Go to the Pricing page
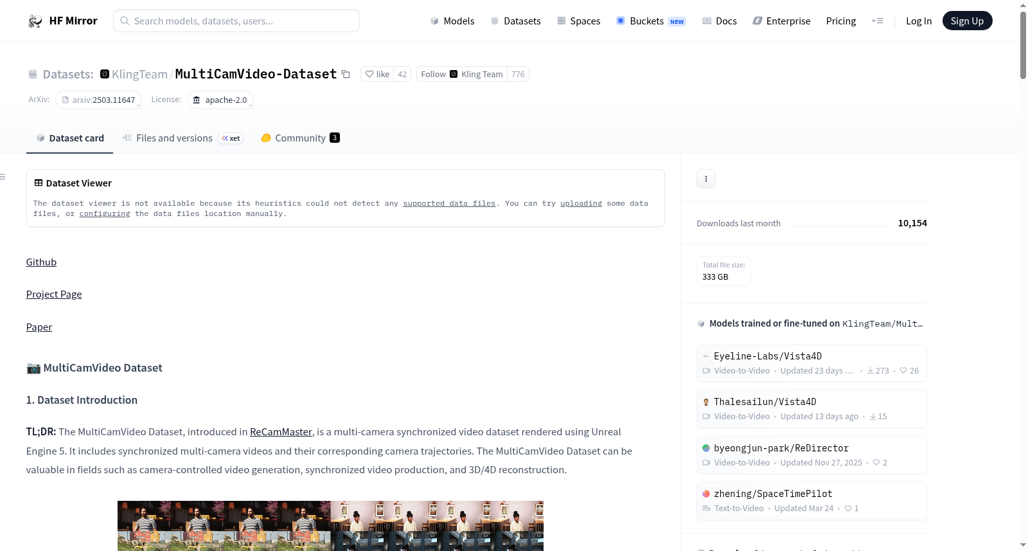1028x551 pixels. click(x=841, y=21)
